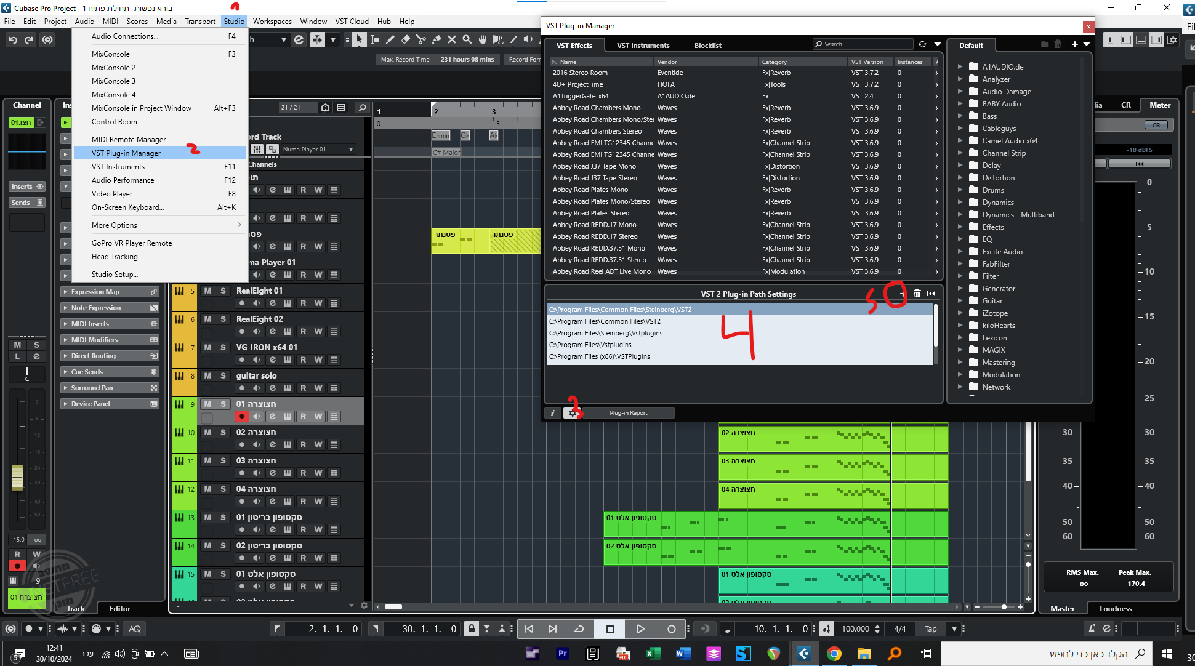
Task: Adjust the channel volume fader
Action: [17, 477]
